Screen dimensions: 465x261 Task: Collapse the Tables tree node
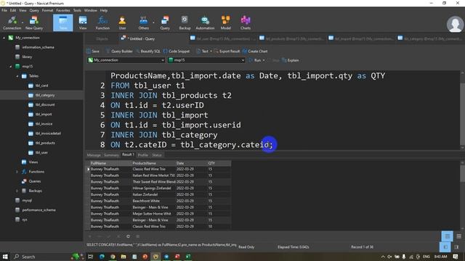[x=17, y=76]
